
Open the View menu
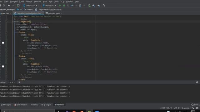[x=6, y=2]
